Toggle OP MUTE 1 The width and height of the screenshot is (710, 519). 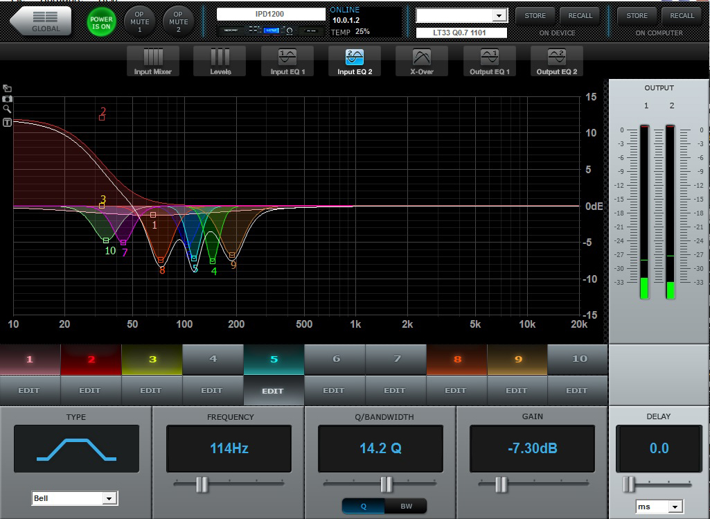[x=139, y=21]
